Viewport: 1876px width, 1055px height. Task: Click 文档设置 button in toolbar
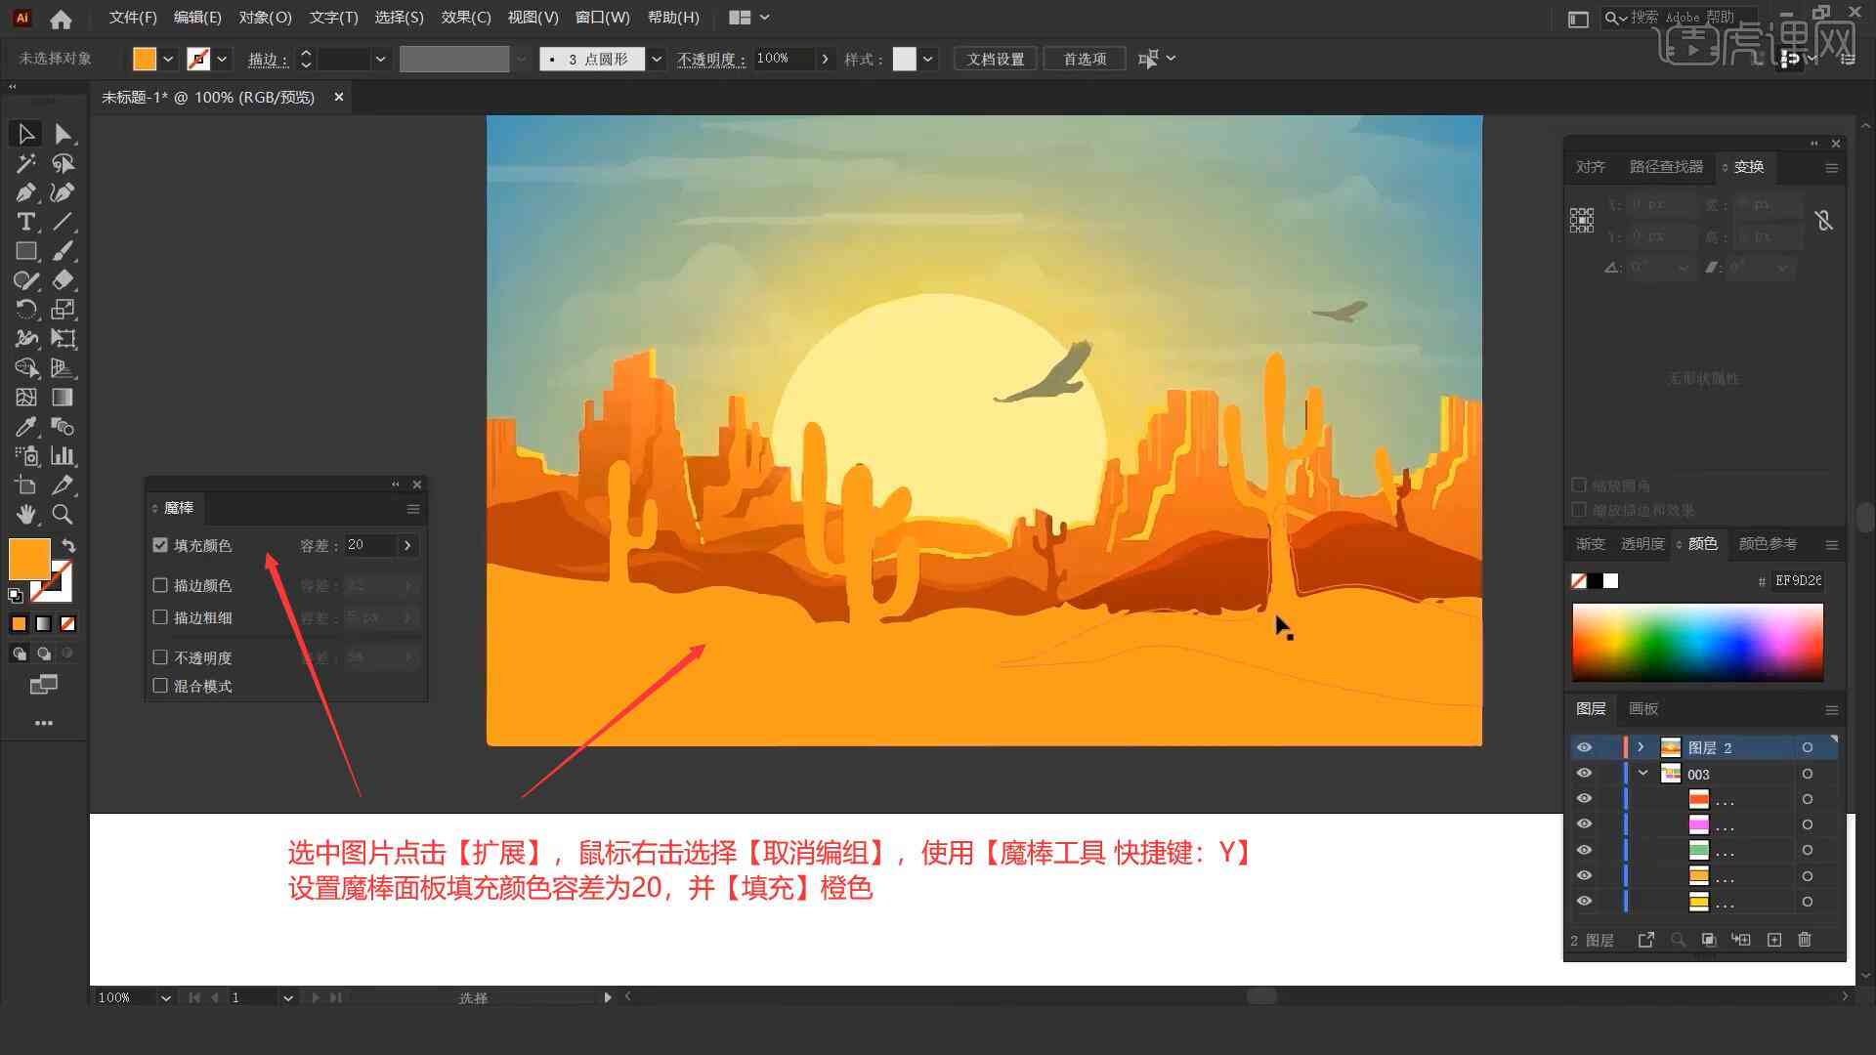point(1002,58)
